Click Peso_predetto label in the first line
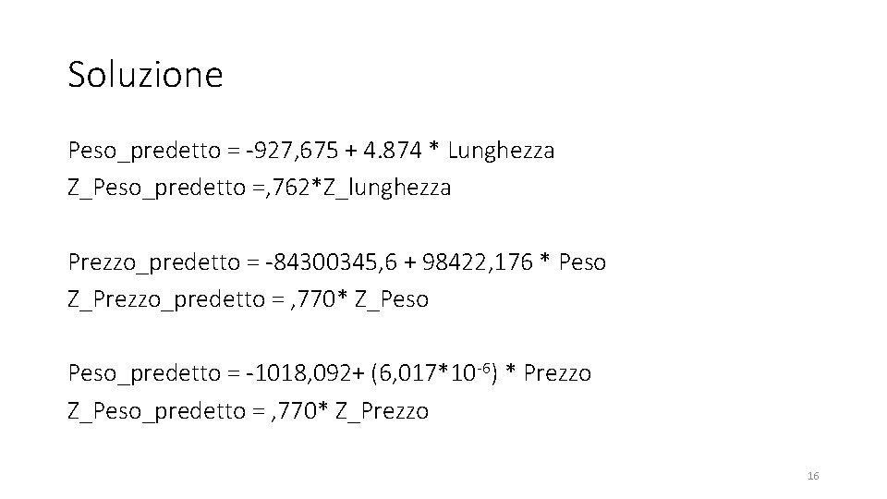The height and width of the screenshot is (499, 887). tap(144, 151)
